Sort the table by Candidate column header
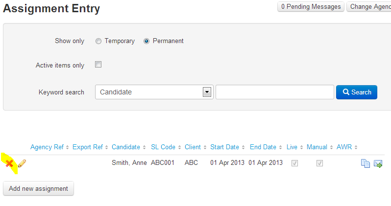 (x=126, y=147)
